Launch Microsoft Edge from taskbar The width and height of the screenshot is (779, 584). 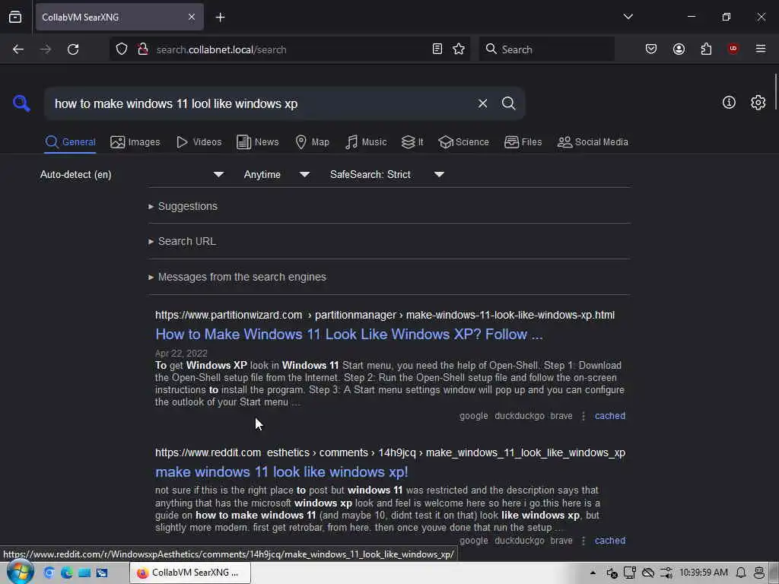pos(67,573)
